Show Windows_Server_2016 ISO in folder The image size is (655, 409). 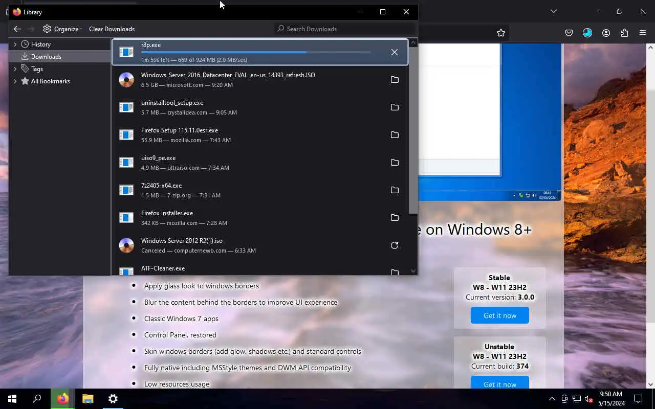[395, 80]
